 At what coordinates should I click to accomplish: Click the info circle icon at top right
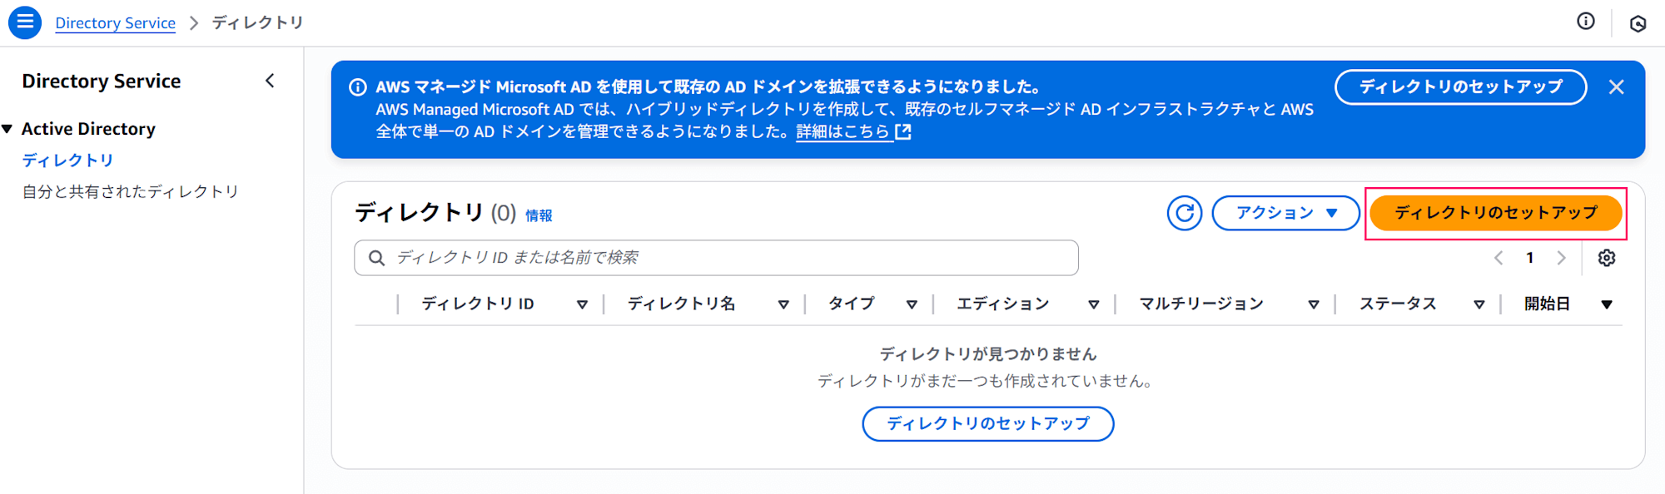1586,22
